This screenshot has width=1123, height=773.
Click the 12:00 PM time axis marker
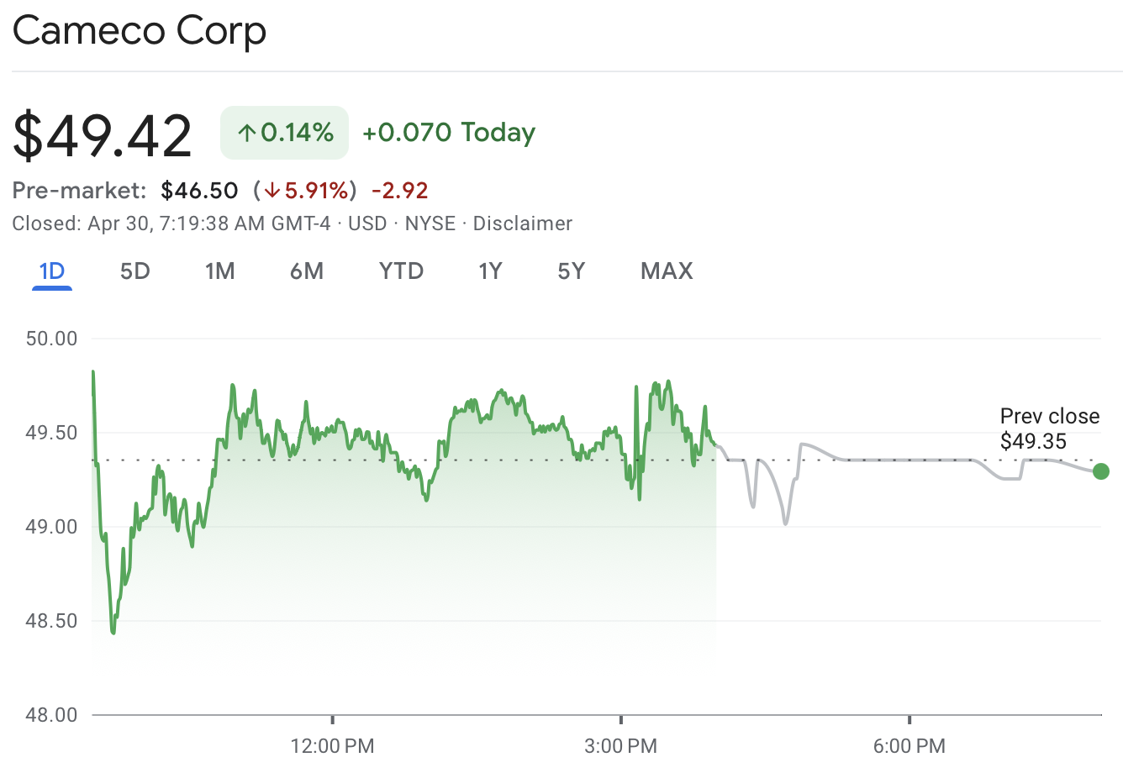(x=332, y=745)
